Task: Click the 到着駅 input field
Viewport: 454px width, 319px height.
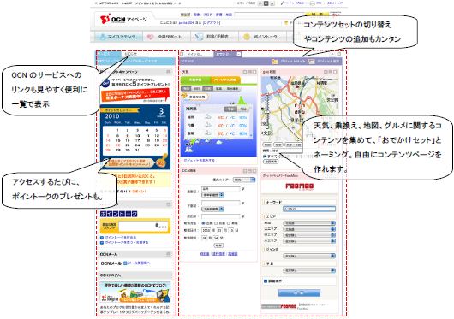Action: pyautogui.click(x=221, y=203)
